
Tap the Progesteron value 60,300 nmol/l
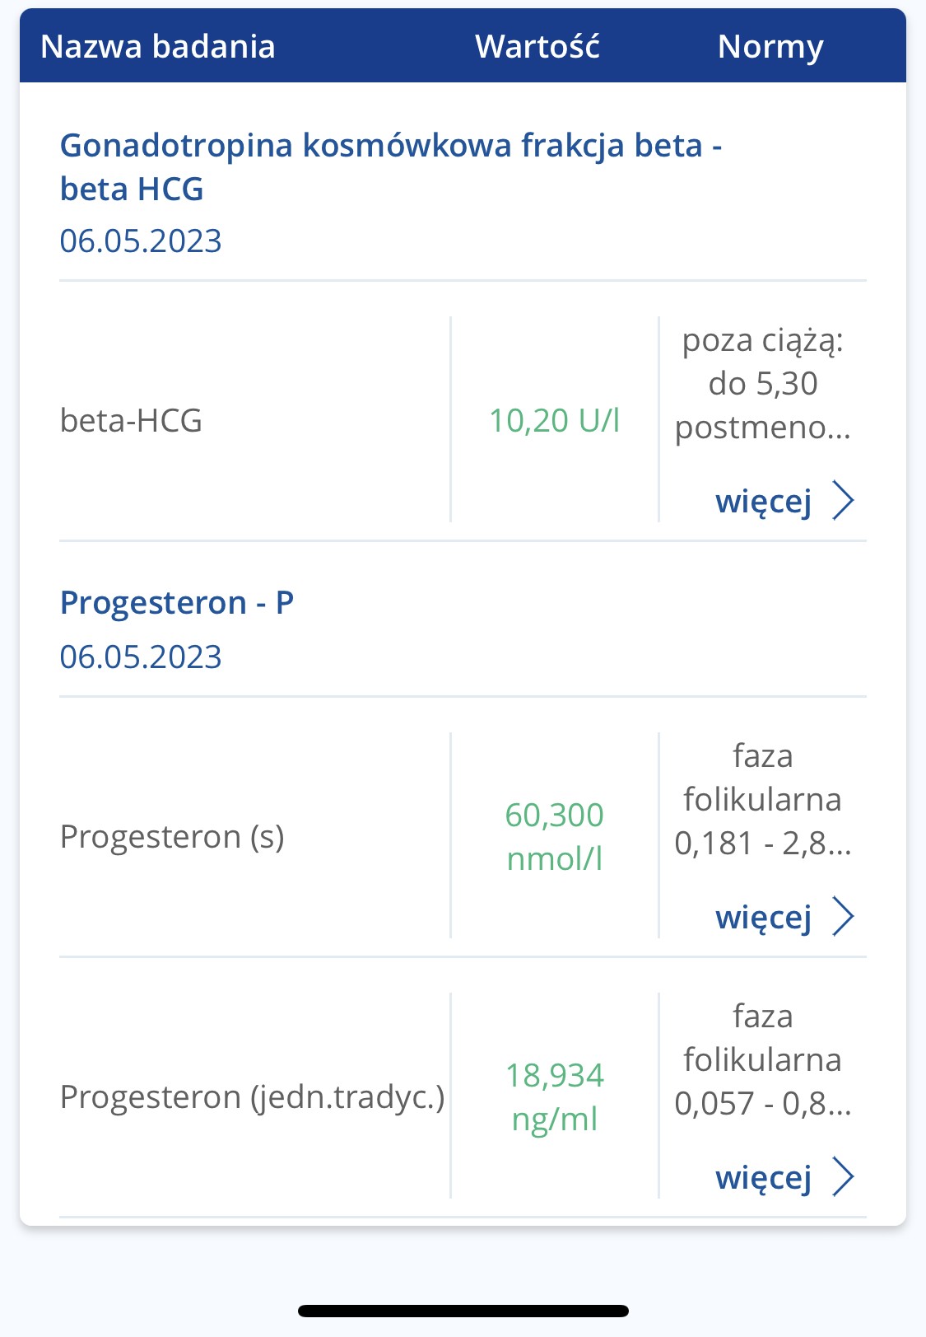point(554,836)
